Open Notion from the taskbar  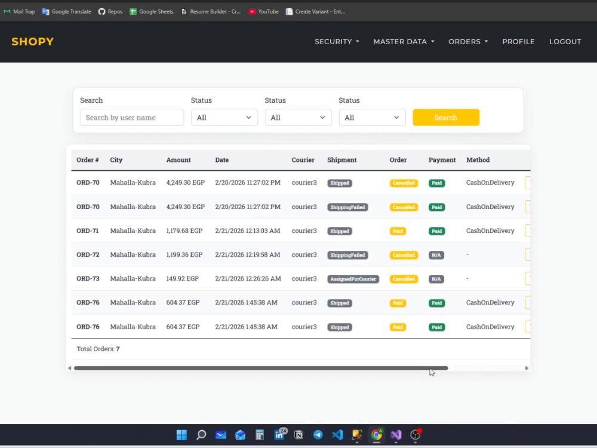299,435
